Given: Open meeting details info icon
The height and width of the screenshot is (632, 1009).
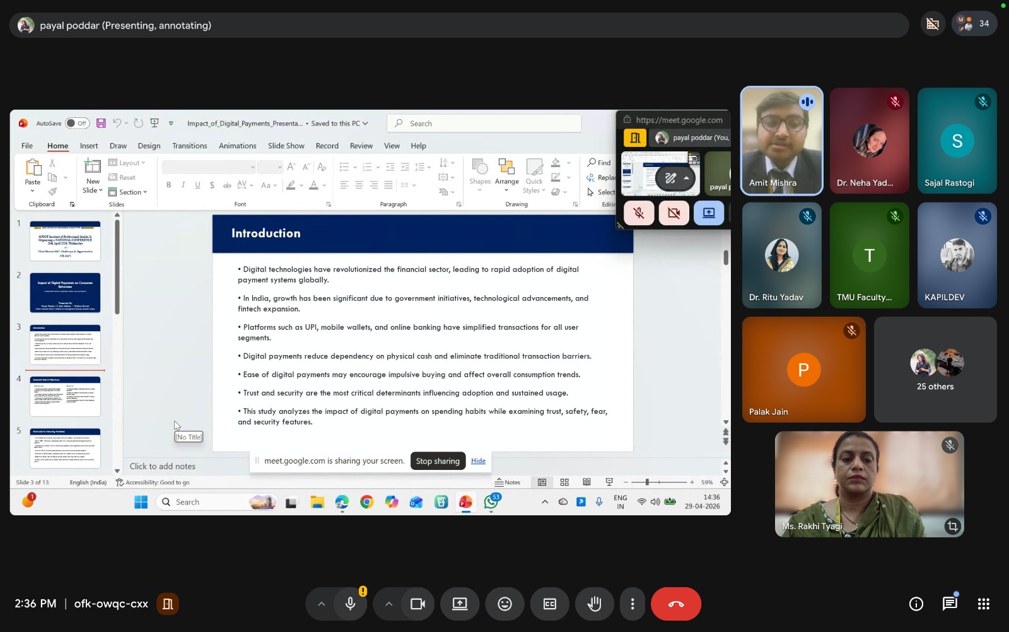Looking at the screenshot, I should (916, 604).
